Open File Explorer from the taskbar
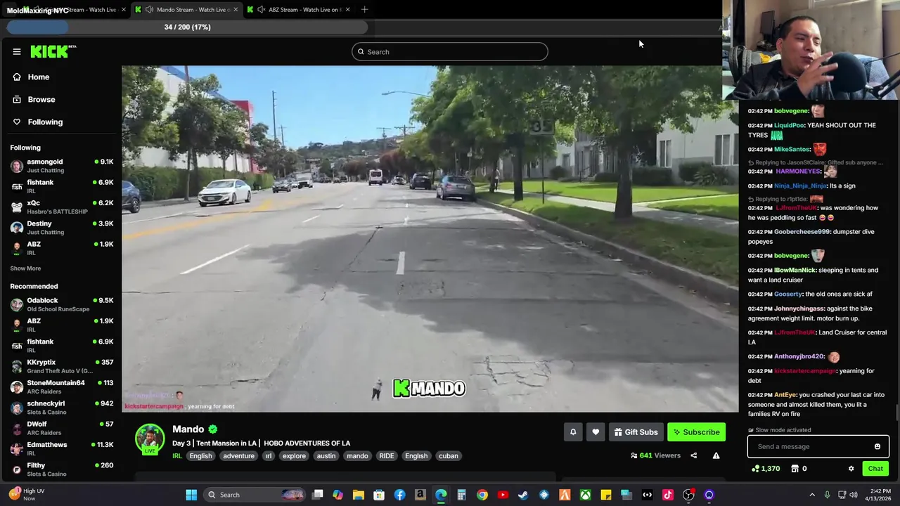This screenshot has height=506, width=900. point(359,495)
